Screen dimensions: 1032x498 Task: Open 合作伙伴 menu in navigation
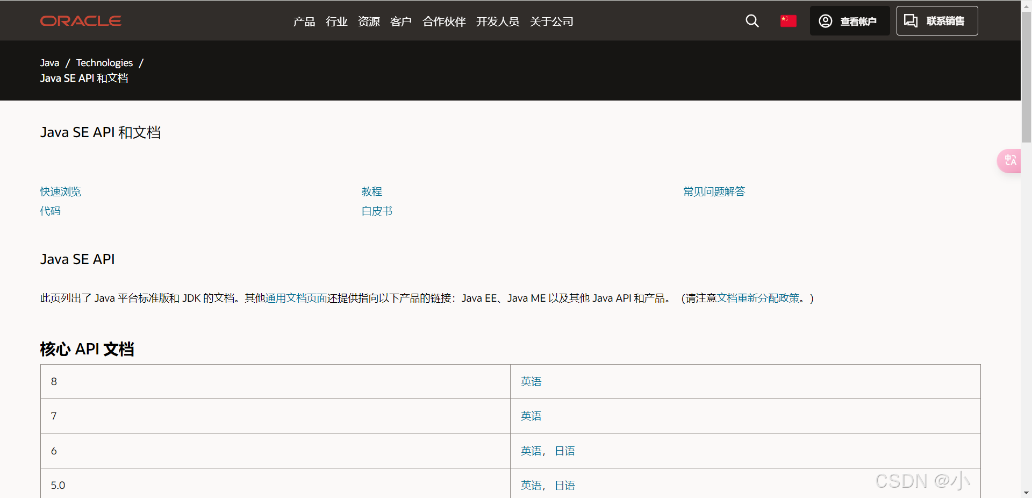pos(444,22)
